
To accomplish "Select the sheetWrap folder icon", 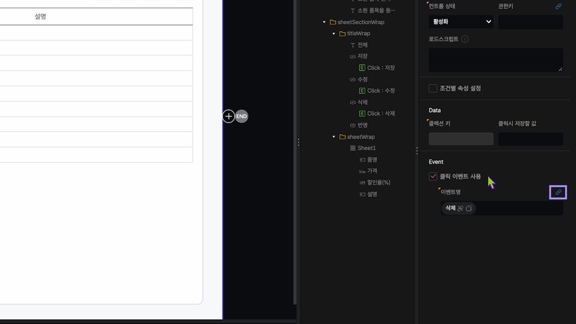I will (343, 137).
